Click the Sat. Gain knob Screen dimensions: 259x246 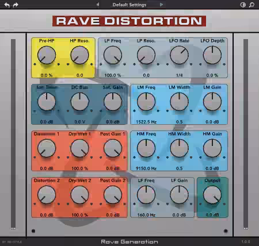tap(113, 102)
